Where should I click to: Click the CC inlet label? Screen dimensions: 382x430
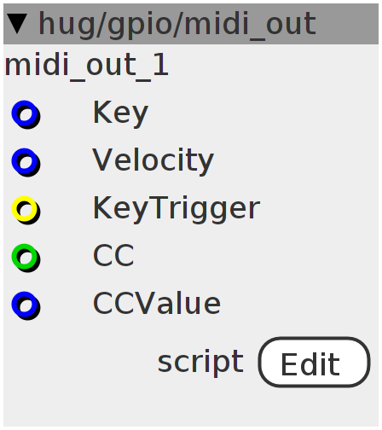(113, 255)
